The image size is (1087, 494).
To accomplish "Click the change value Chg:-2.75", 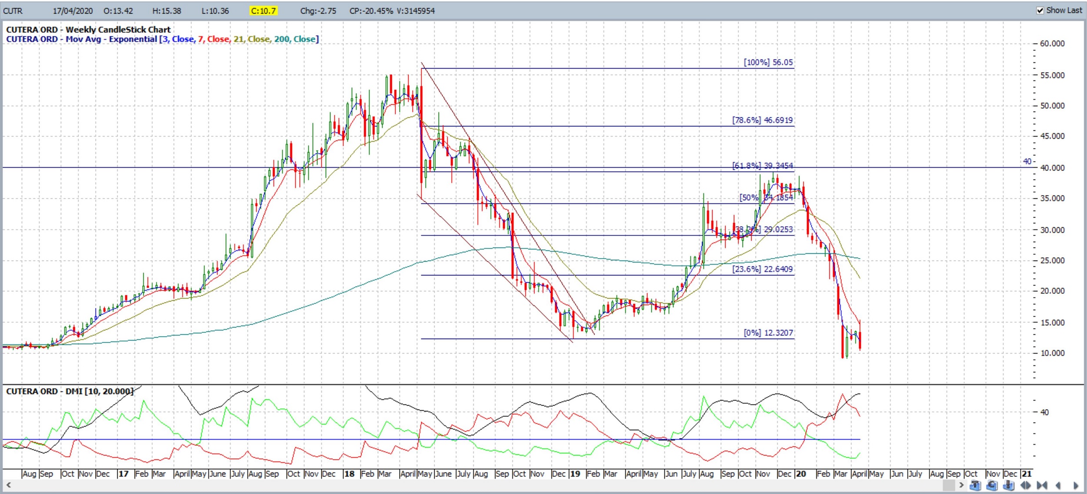I will pos(318,11).
